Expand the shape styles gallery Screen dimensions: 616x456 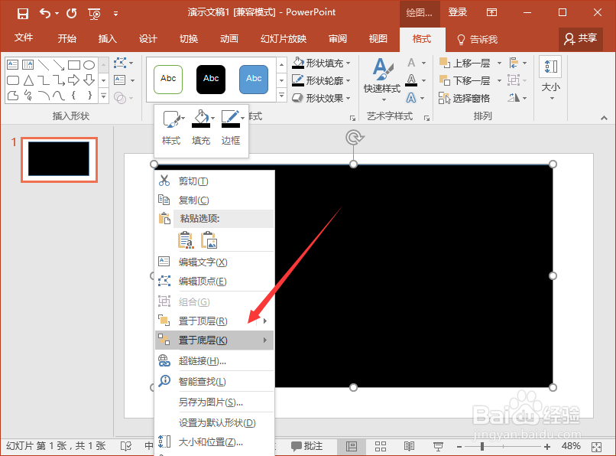pos(282,95)
